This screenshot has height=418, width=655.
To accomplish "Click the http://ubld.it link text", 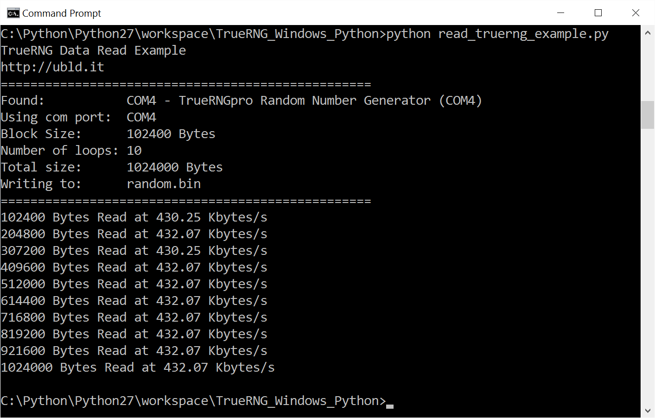I will click(x=52, y=67).
